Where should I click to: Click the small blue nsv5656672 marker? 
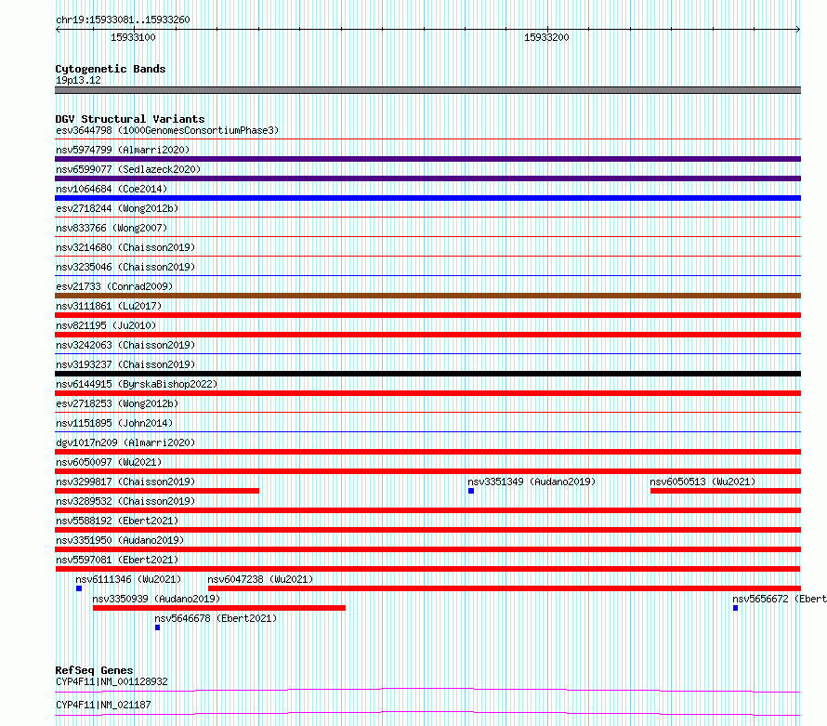tap(735, 608)
